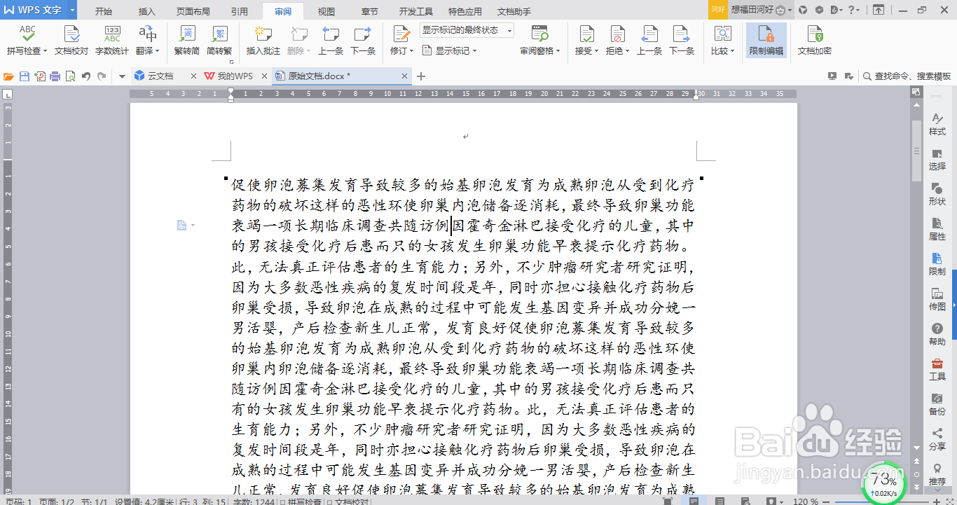
Task: Open the 传图 image transfer sidebar tool
Action: (937, 300)
